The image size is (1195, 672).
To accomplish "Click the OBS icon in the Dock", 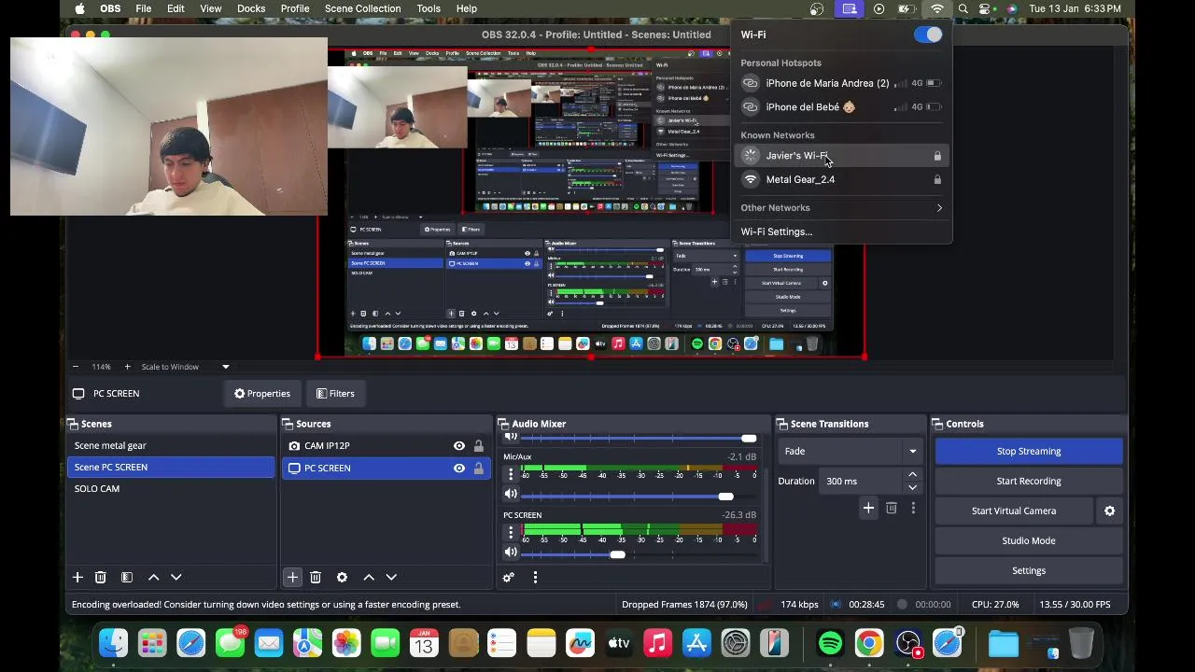I will [908, 643].
